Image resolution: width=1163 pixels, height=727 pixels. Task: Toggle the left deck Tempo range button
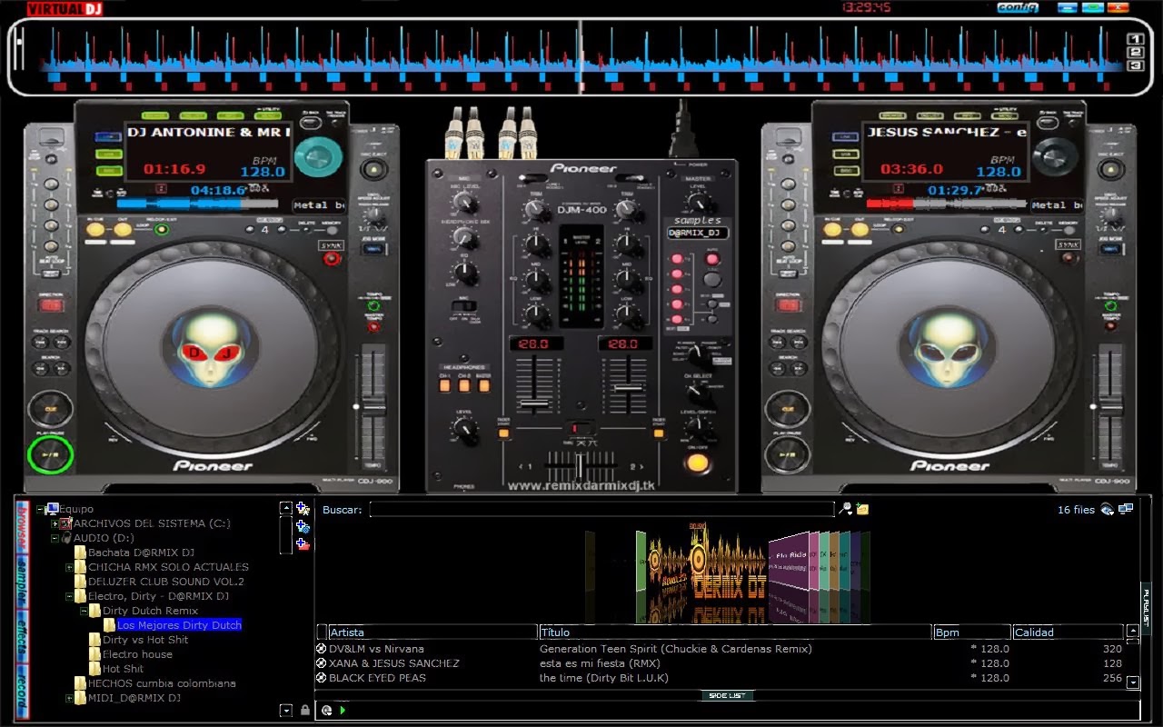tap(372, 305)
